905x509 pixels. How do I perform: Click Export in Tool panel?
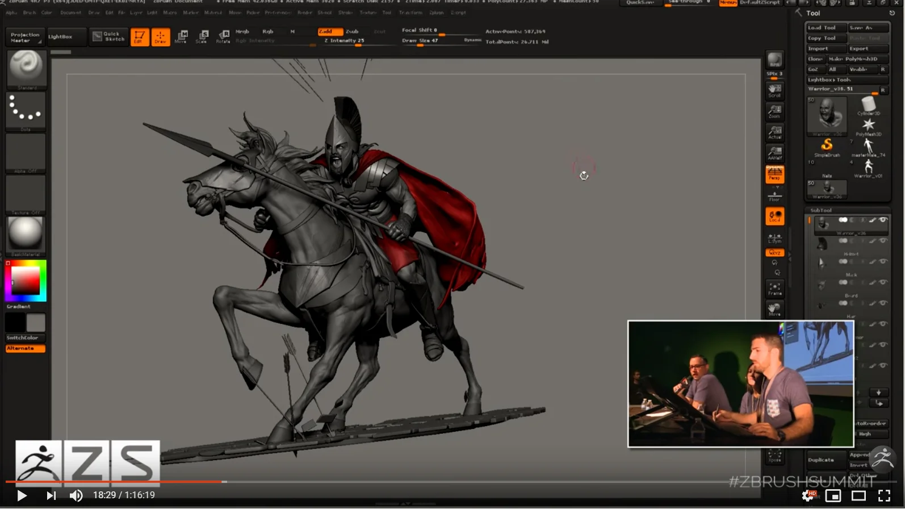pos(868,49)
